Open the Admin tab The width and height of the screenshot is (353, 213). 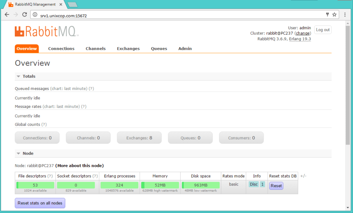click(x=185, y=49)
